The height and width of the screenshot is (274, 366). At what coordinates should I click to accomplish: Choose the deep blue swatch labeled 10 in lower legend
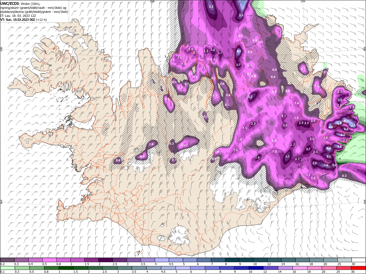[256, 268]
